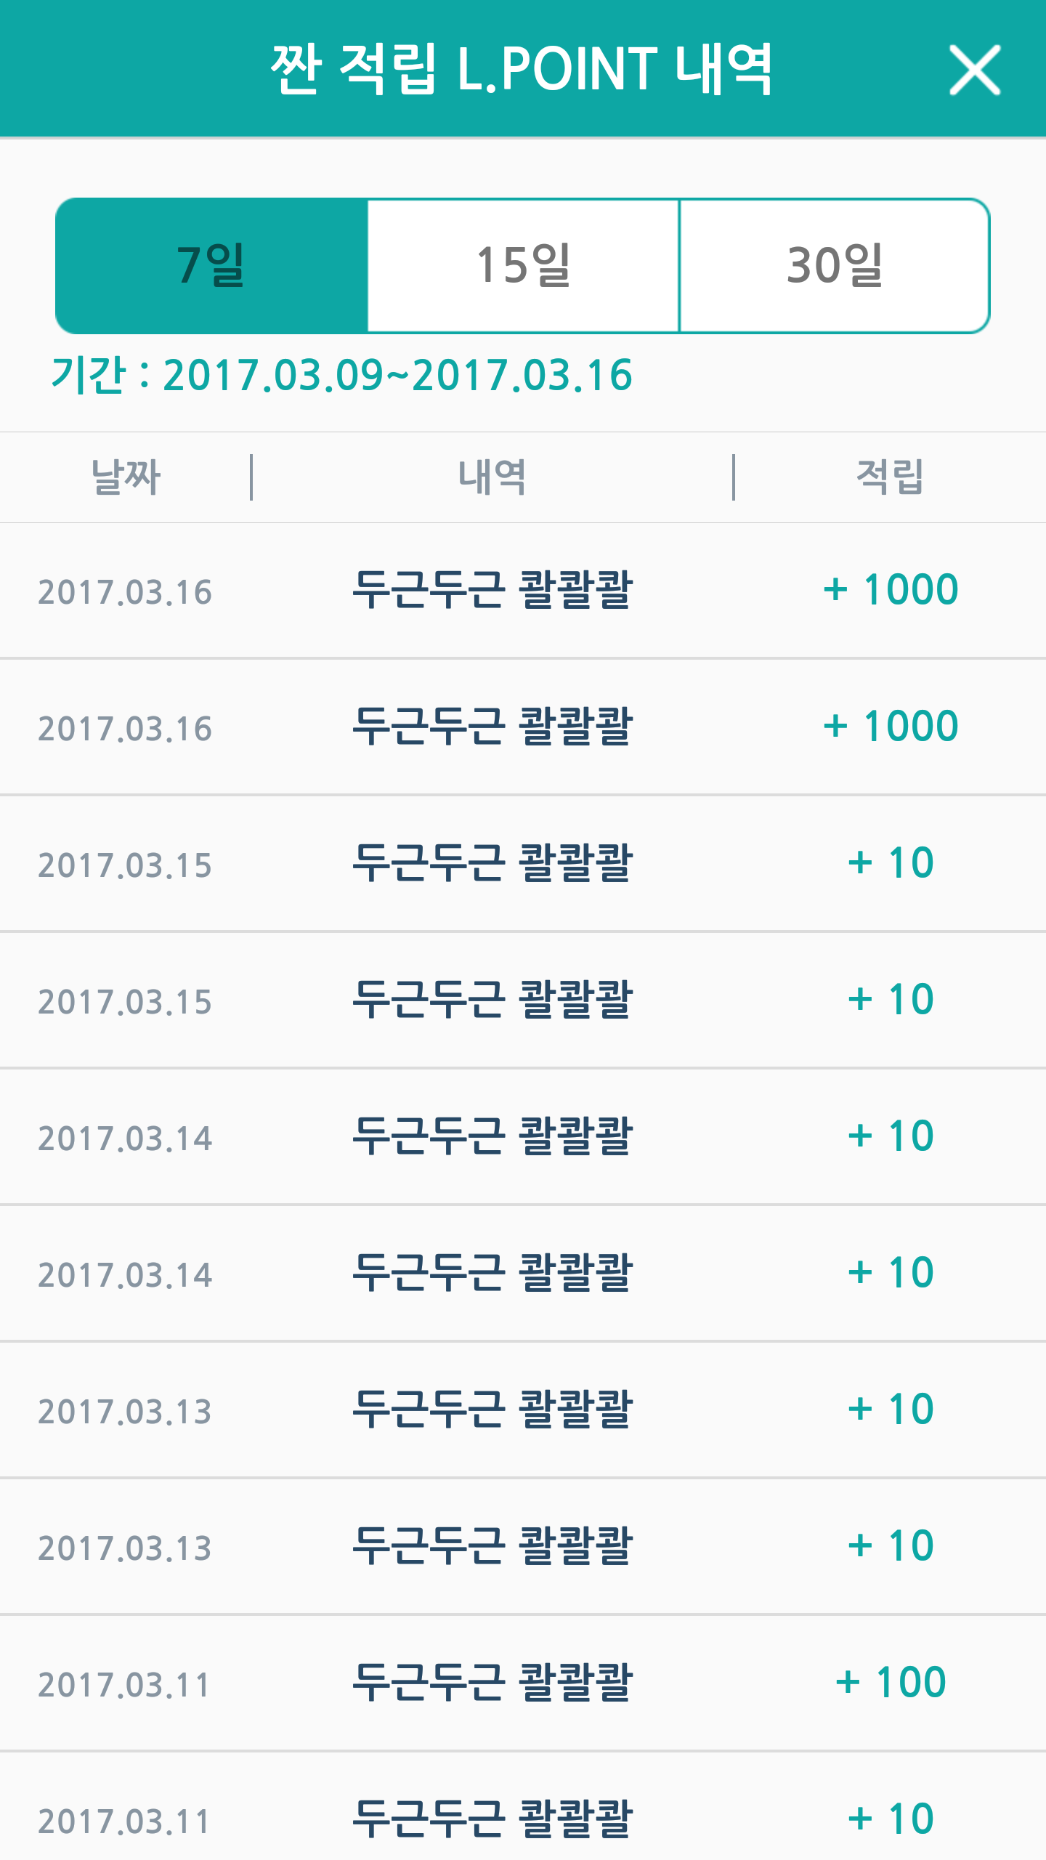Click the 날짜 column header
This screenshot has height=1860, width=1046.
126,477
